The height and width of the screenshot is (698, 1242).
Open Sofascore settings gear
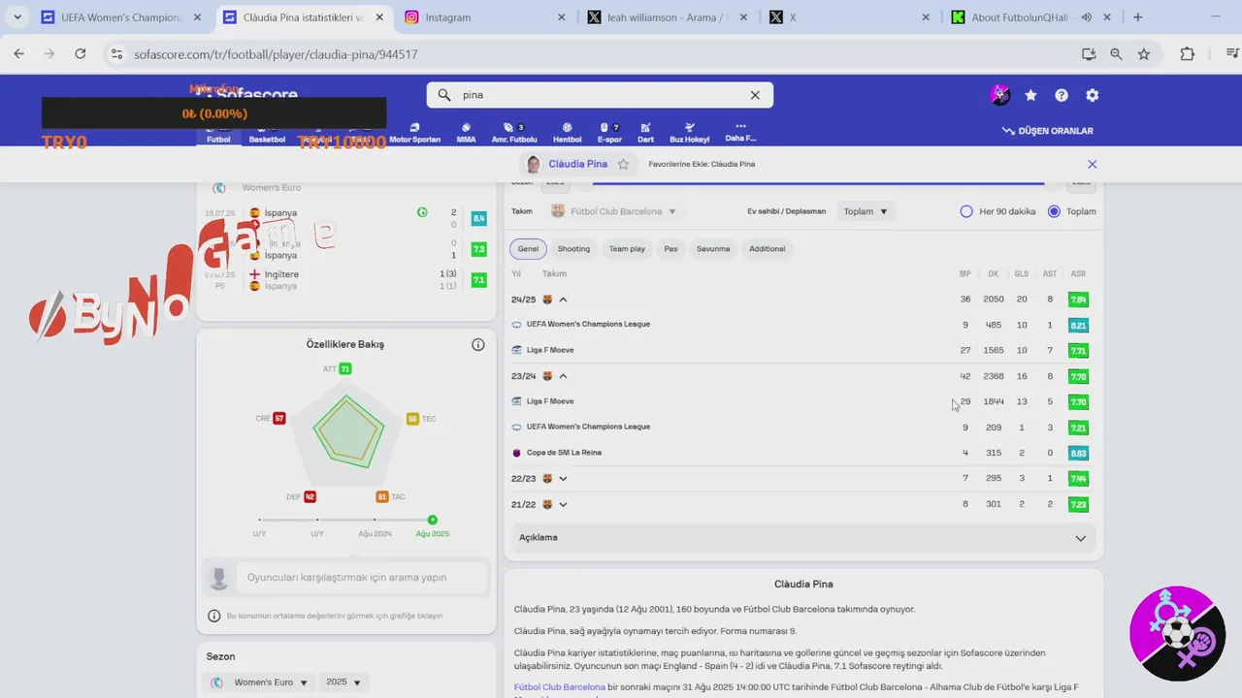point(1093,95)
